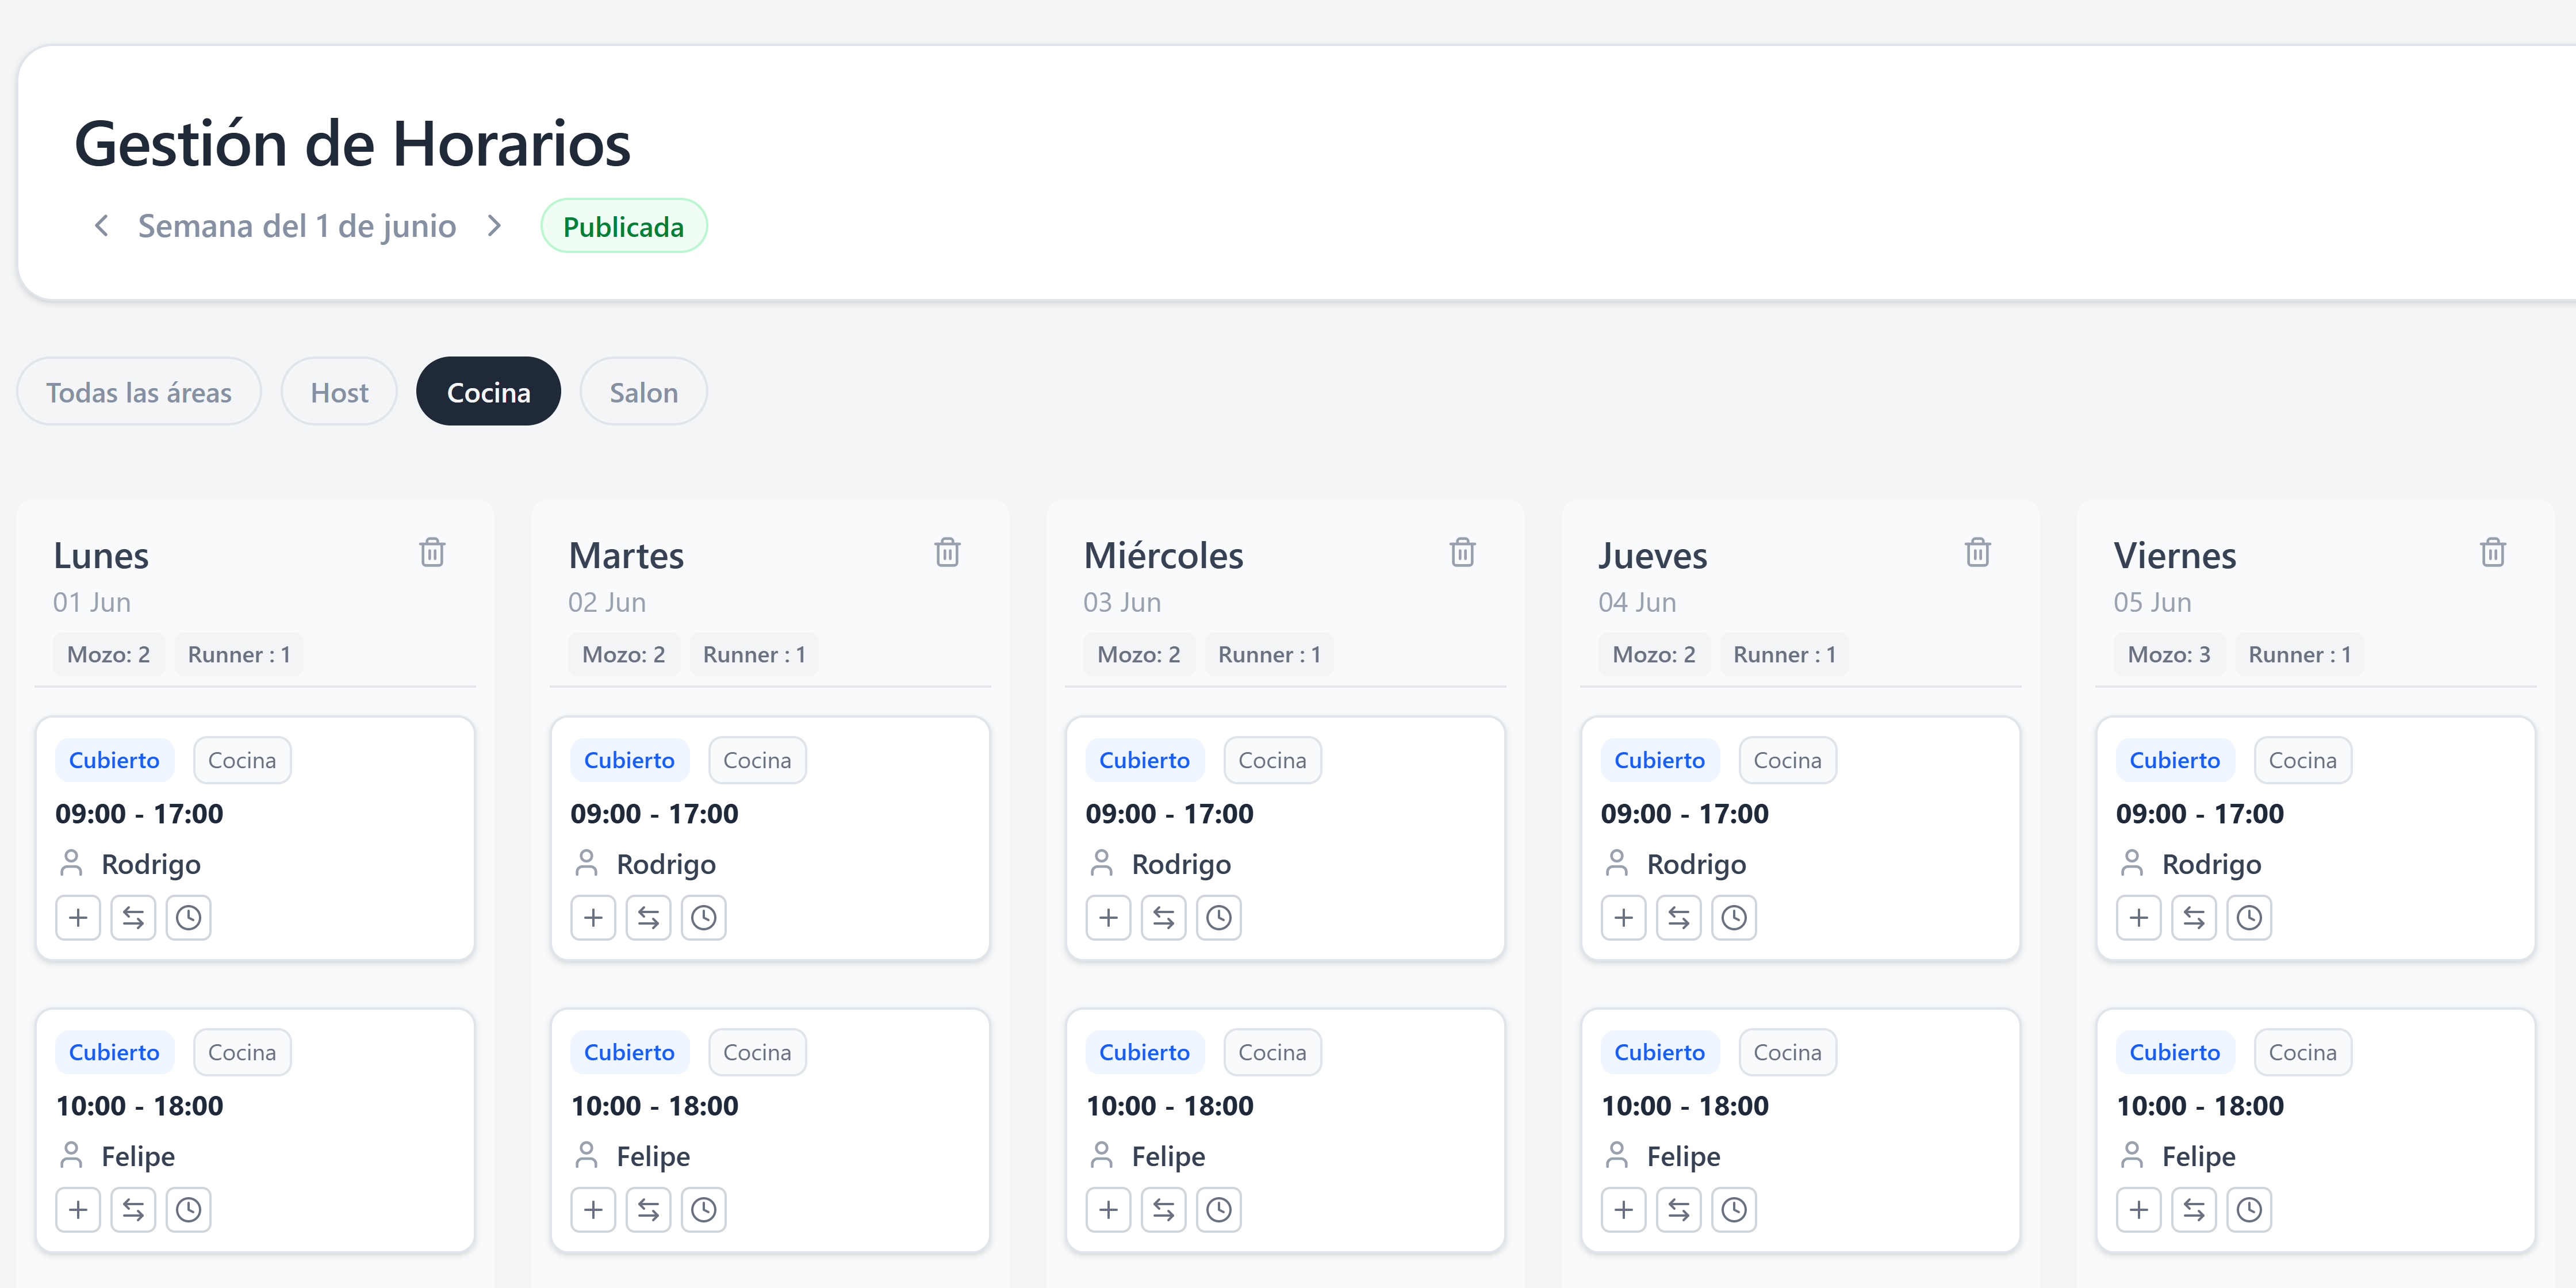Add to Rodrigo's Lunes 09:00 shift
The image size is (2576, 1288).
pyautogui.click(x=78, y=917)
